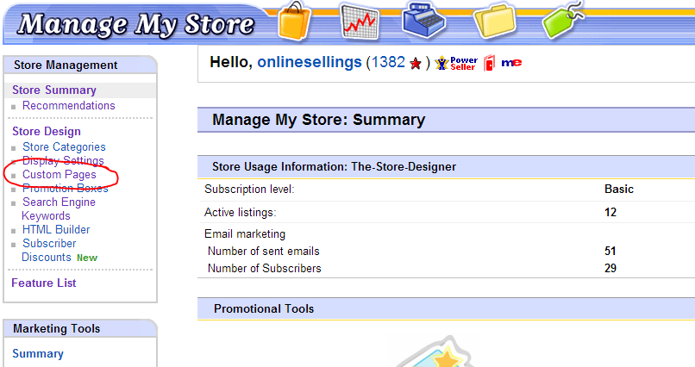Image resolution: width=695 pixels, height=367 pixels.
Task: Click the red store door icon
Action: pos(489,63)
